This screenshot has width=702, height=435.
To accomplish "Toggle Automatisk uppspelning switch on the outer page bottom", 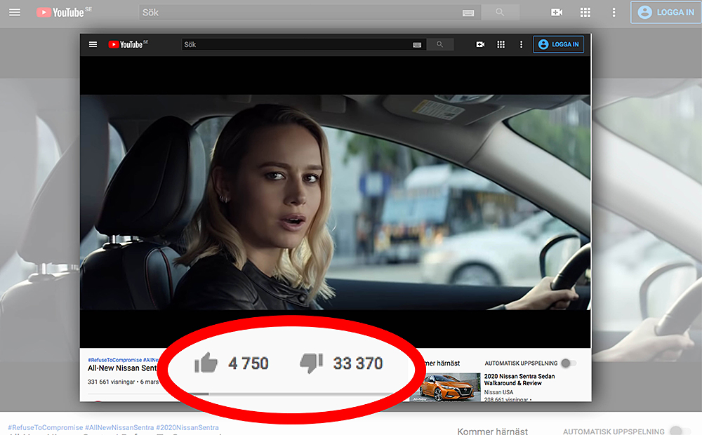I will pyautogui.click(x=675, y=431).
